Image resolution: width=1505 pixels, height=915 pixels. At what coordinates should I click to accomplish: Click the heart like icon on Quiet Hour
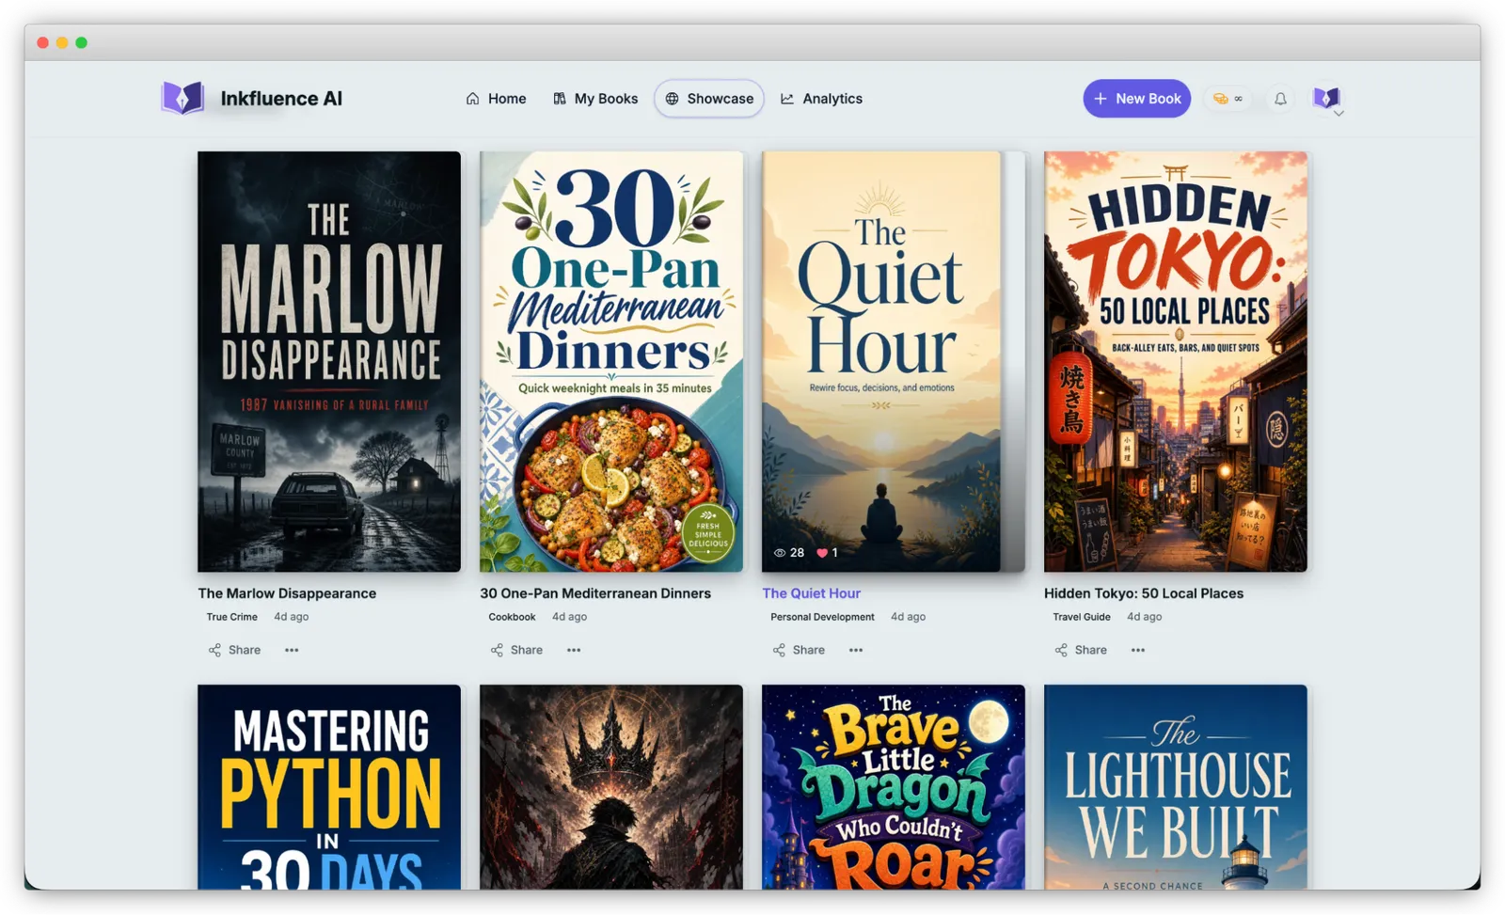pyautogui.click(x=822, y=553)
